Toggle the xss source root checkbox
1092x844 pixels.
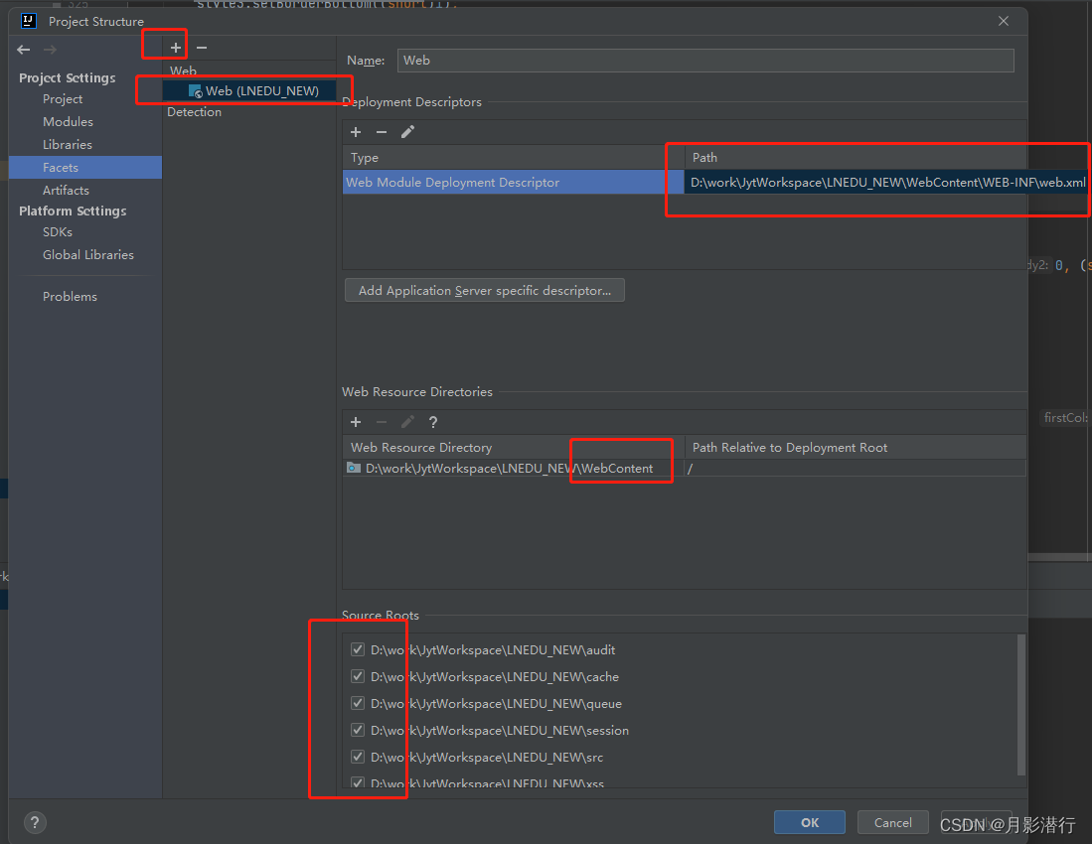pos(358,782)
